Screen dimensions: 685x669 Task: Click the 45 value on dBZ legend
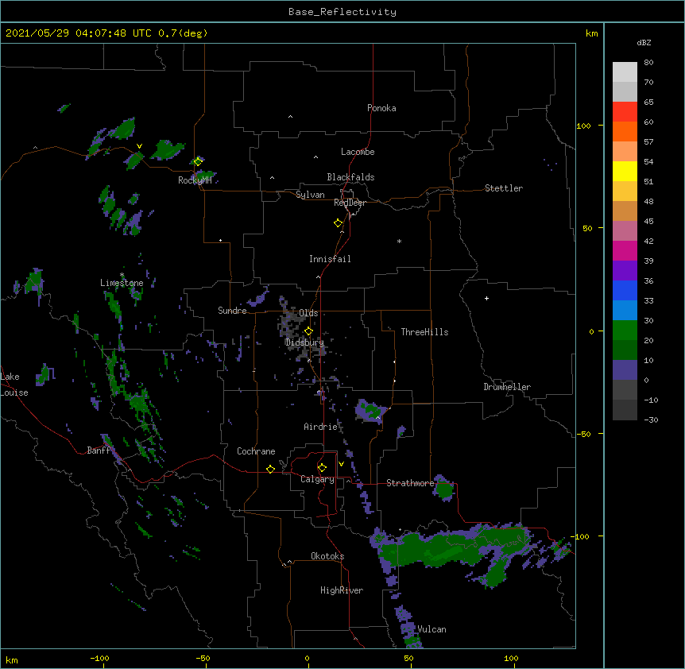click(x=648, y=222)
